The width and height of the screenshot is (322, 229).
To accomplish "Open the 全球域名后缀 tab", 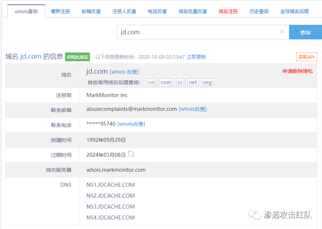I will [295, 11].
